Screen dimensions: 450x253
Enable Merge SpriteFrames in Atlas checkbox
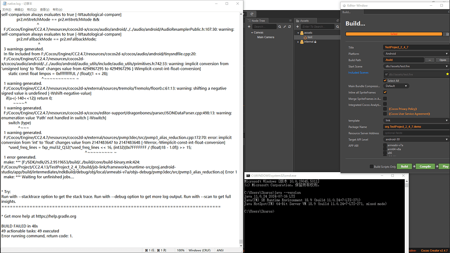385,99
